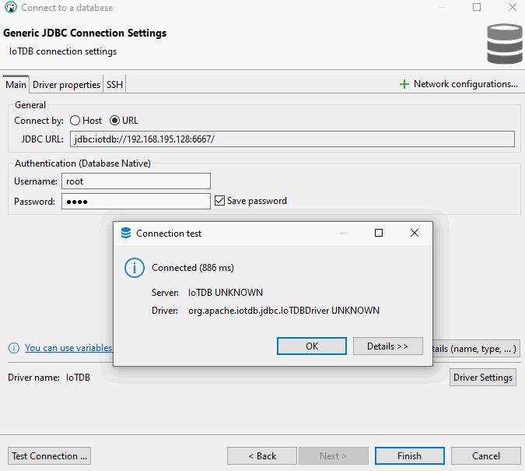Click the green plus Network configurations icon
Screen dimensions: 525x471
(404, 84)
